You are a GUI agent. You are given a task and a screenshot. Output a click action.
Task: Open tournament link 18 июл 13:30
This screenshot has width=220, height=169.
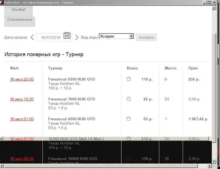coord(22,99)
